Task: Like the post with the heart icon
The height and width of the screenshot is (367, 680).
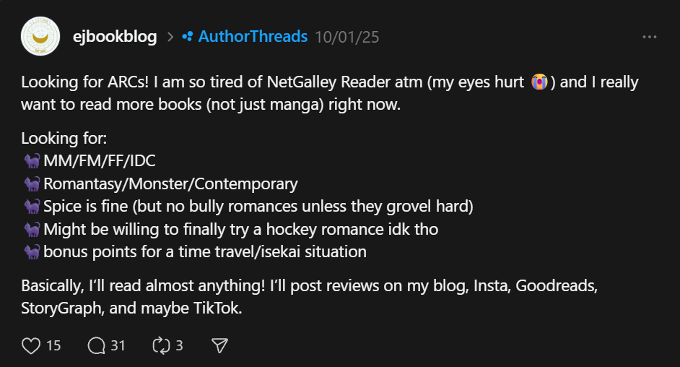Action: click(31, 346)
